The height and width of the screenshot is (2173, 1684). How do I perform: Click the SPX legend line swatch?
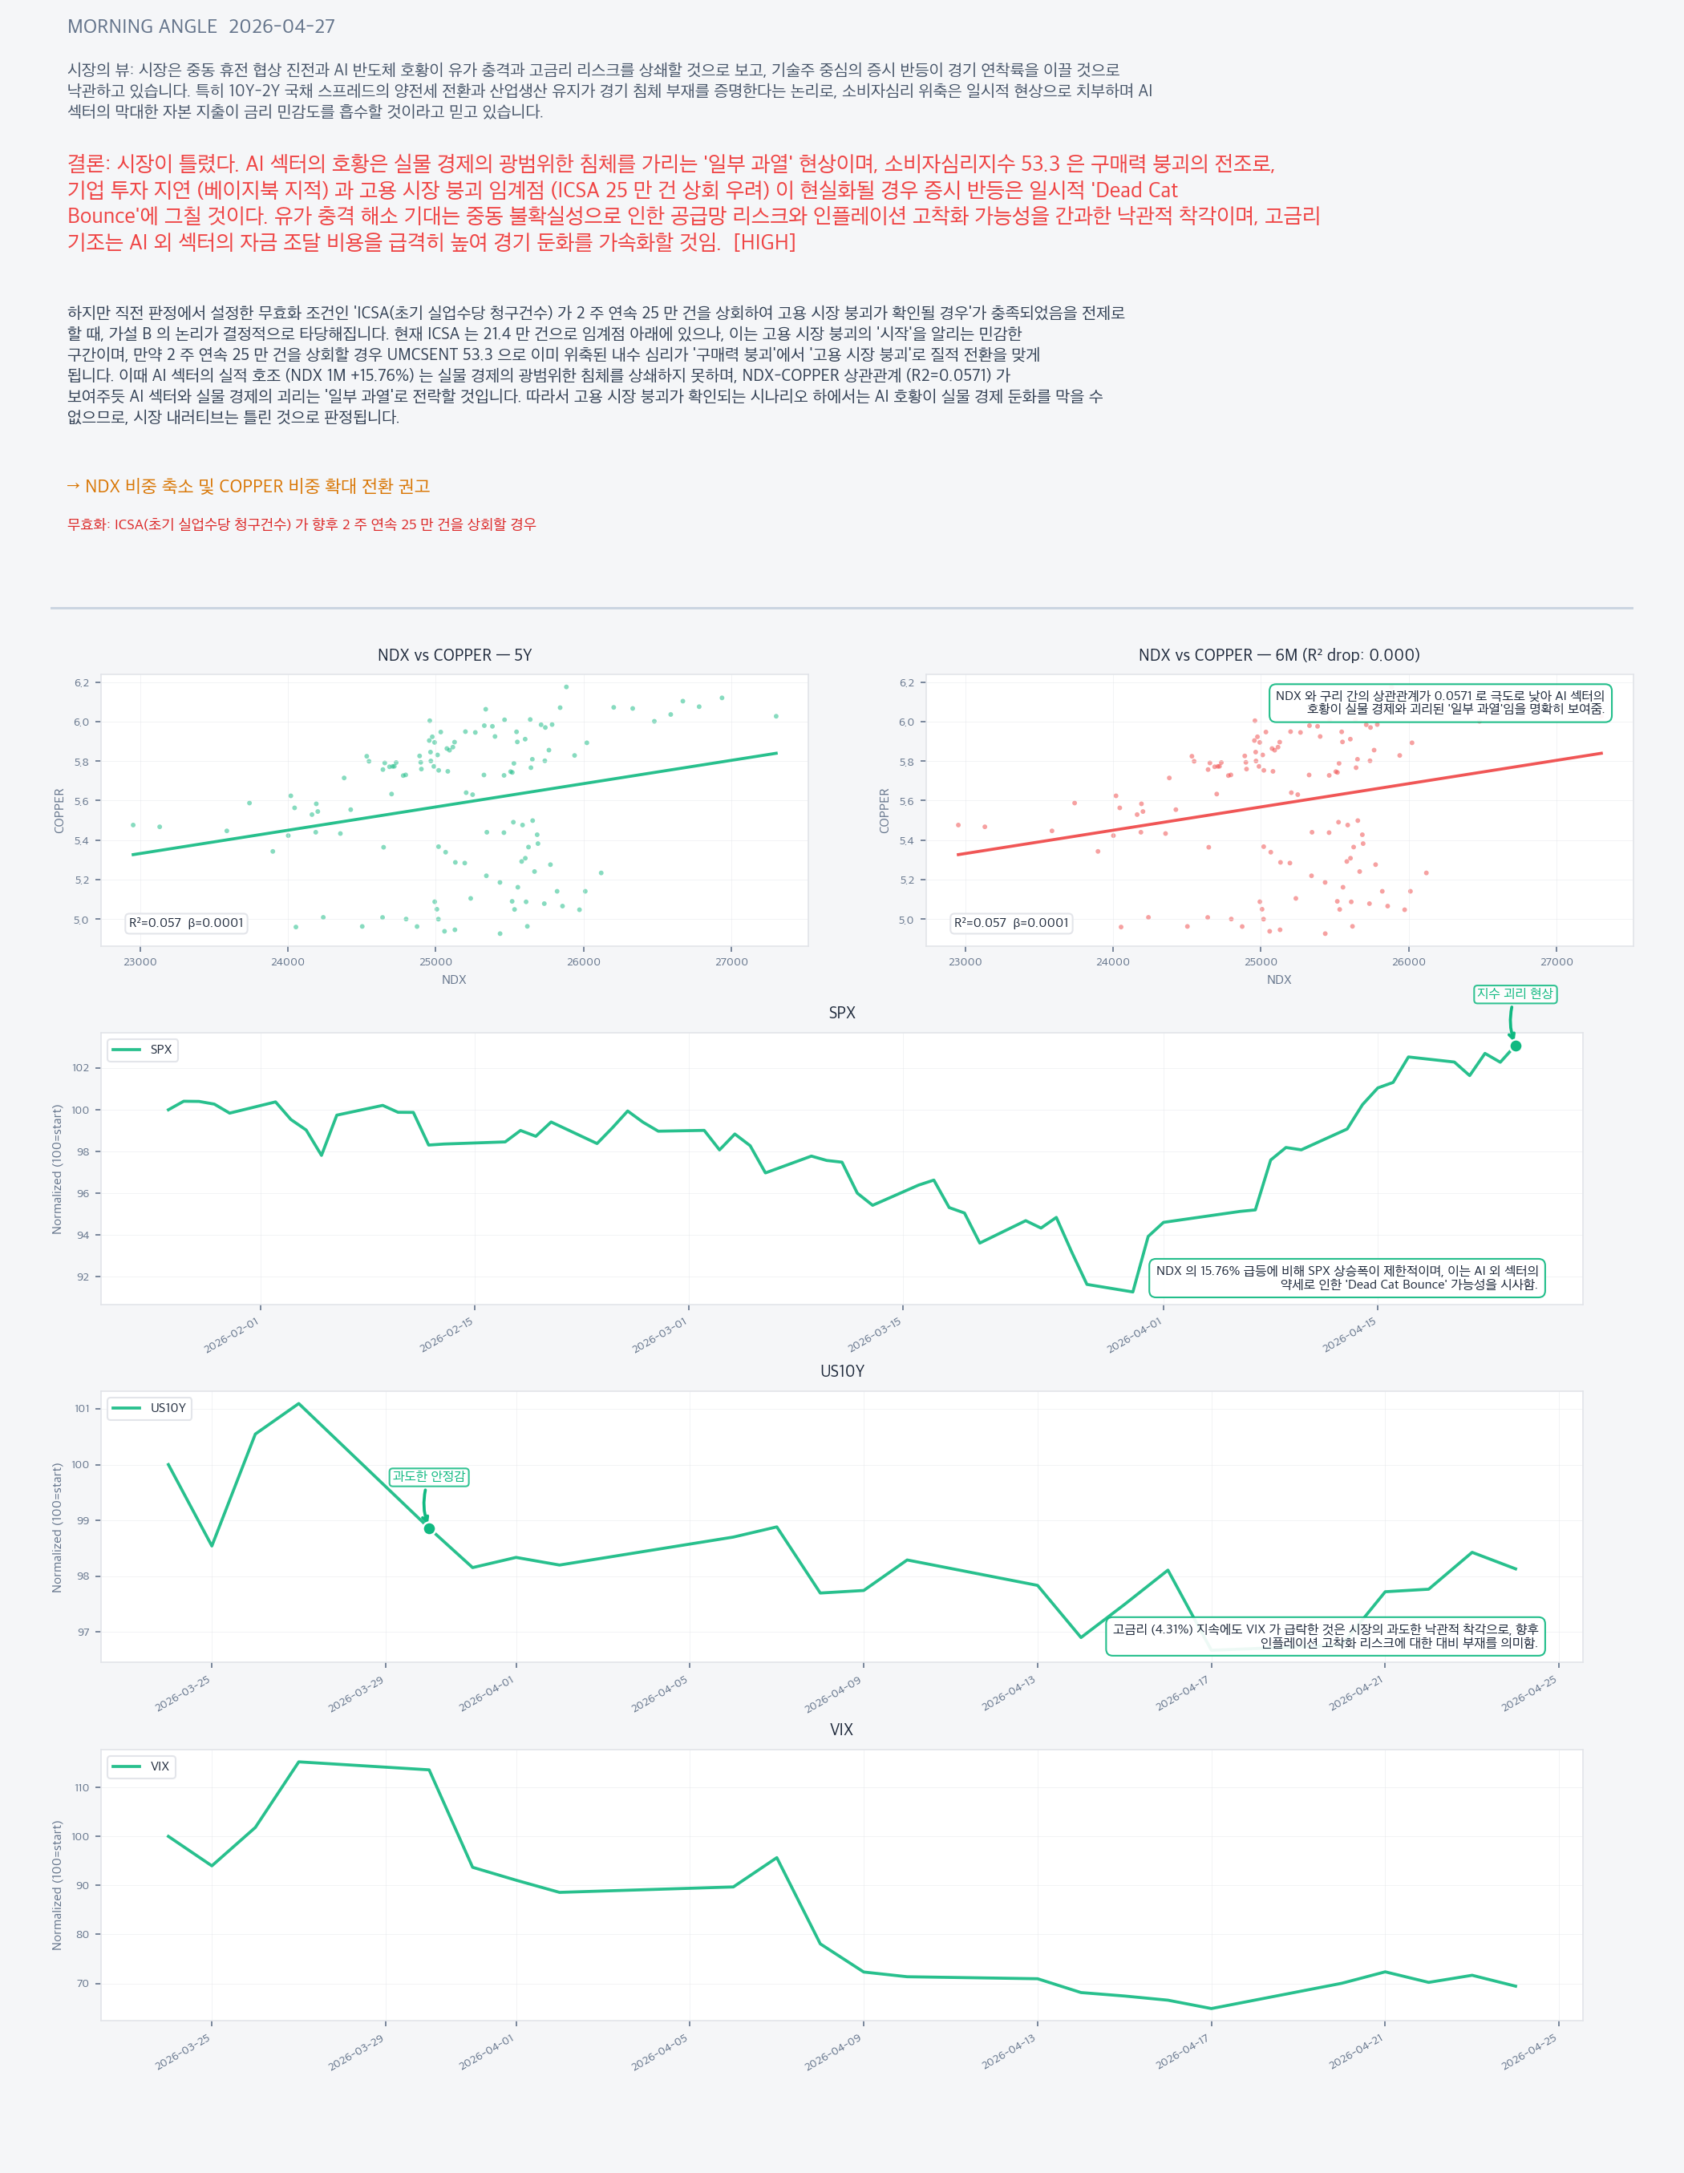[127, 1050]
